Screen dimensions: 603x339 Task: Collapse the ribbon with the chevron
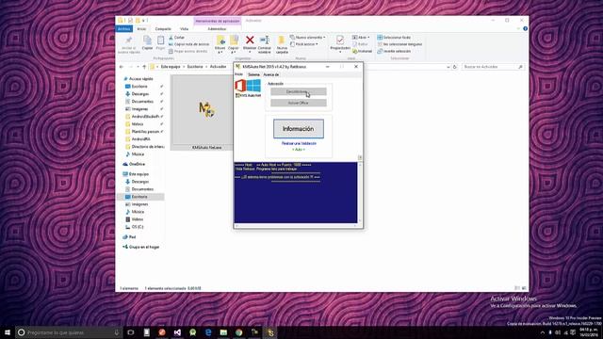(518, 29)
